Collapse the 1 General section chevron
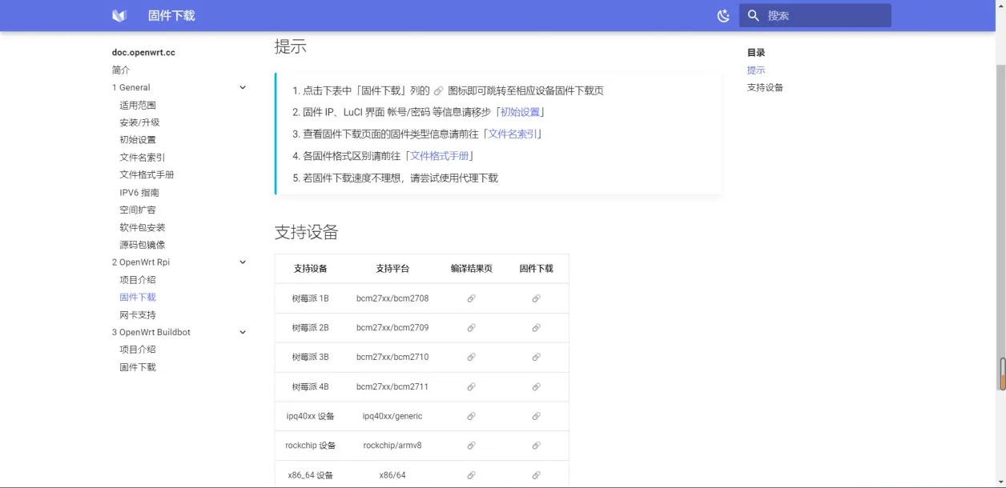Viewport: 1006px width, 488px height. click(x=243, y=87)
